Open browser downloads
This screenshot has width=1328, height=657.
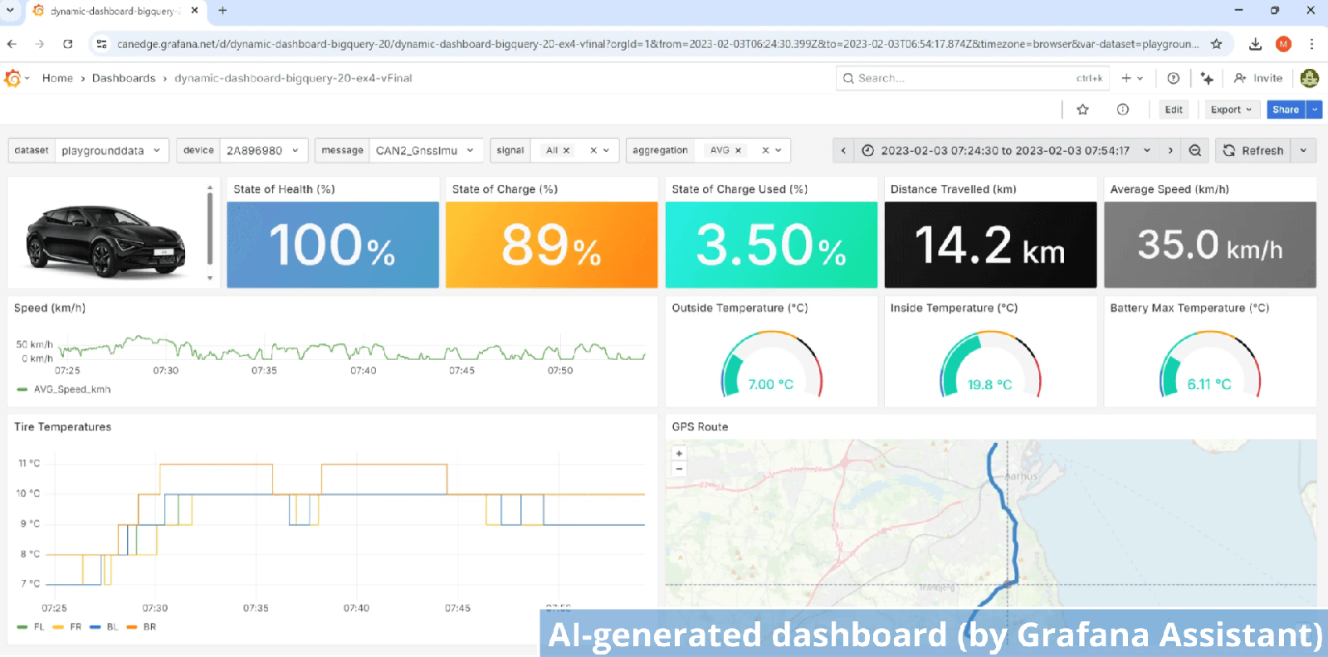click(1255, 44)
